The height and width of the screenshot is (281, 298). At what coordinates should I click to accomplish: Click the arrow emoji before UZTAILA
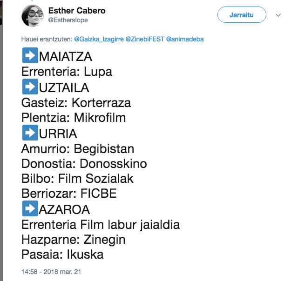point(30,87)
